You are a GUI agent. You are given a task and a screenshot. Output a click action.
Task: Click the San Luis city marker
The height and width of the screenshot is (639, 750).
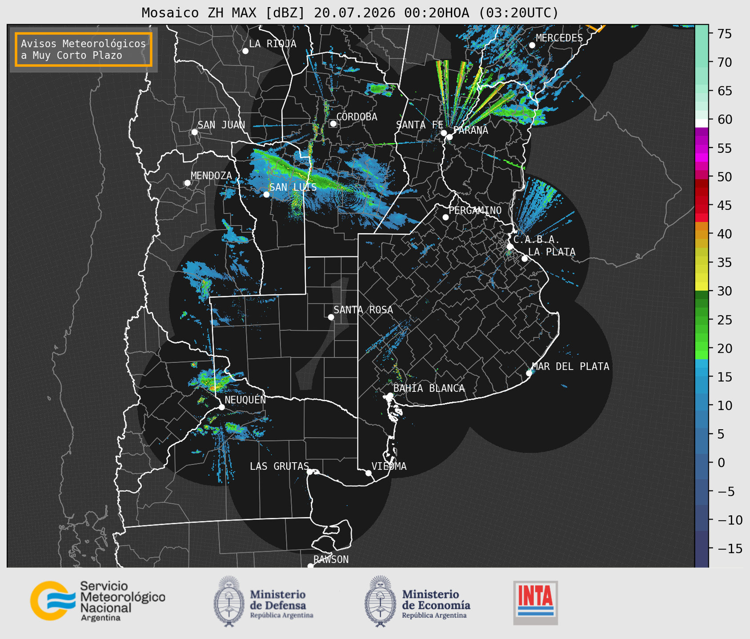click(x=266, y=194)
